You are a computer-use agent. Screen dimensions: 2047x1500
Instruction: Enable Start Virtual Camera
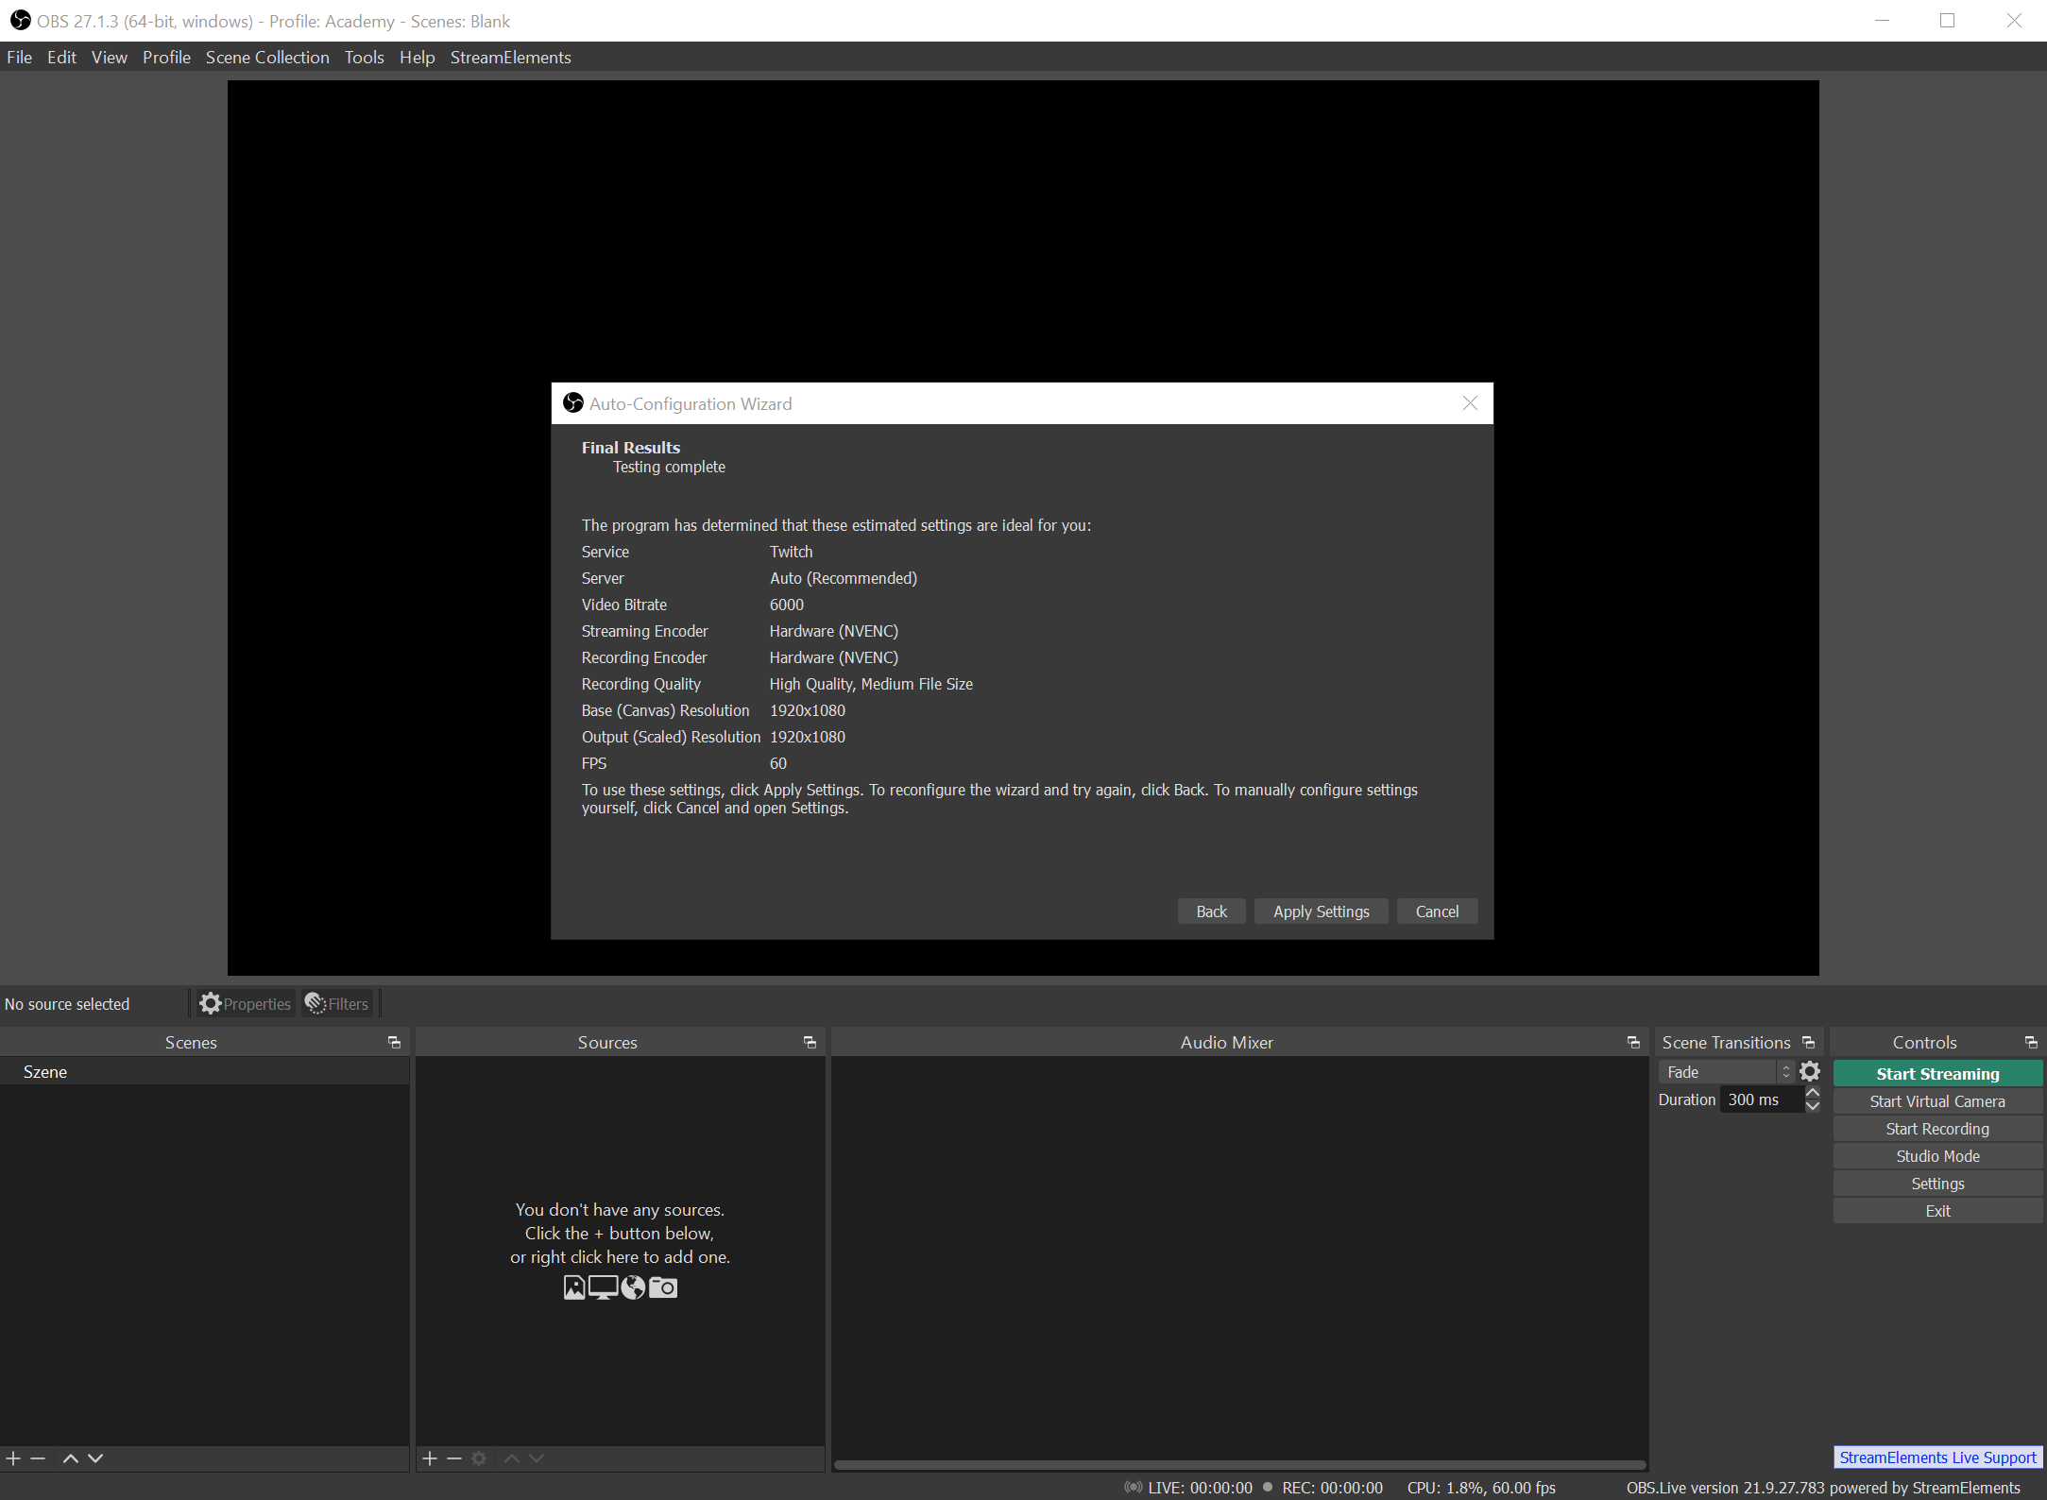pyautogui.click(x=1937, y=1101)
